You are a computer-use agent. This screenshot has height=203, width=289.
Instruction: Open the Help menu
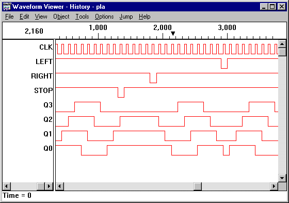pyautogui.click(x=145, y=17)
